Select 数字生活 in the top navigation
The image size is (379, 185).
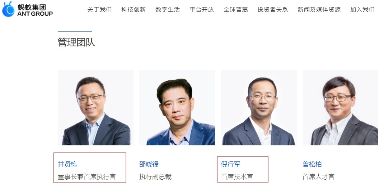168,10
